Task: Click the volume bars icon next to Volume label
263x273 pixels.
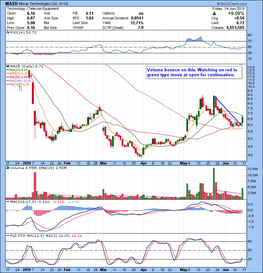Action: point(8,168)
